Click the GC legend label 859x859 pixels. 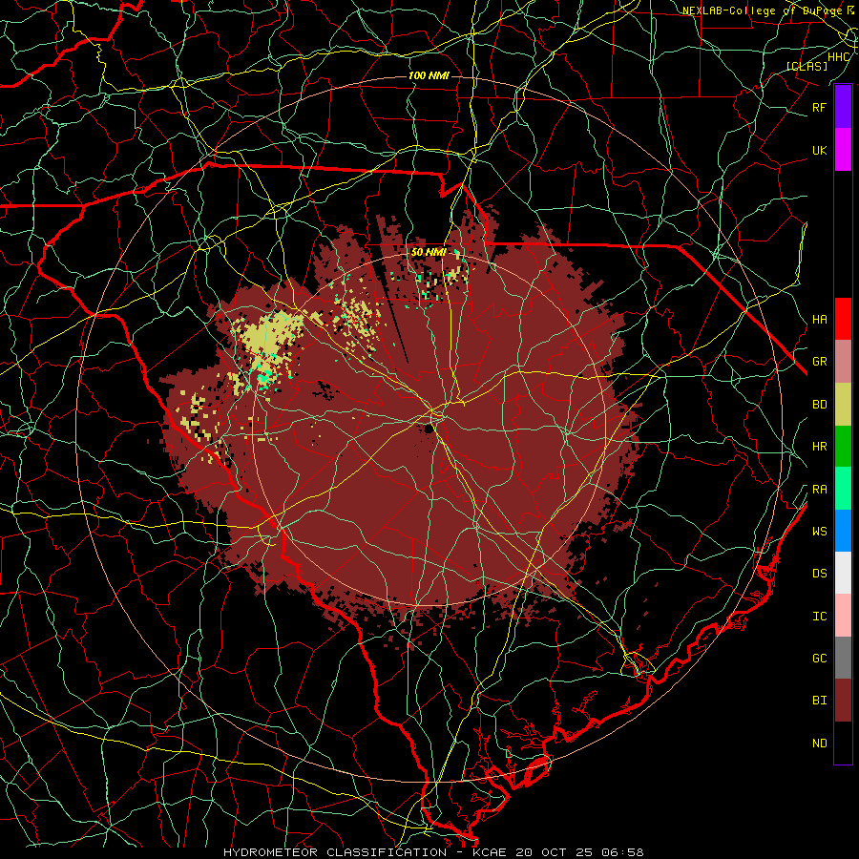pos(819,658)
